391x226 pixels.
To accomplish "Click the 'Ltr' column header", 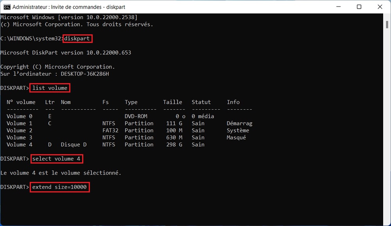I will pyautogui.click(x=50, y=102).
